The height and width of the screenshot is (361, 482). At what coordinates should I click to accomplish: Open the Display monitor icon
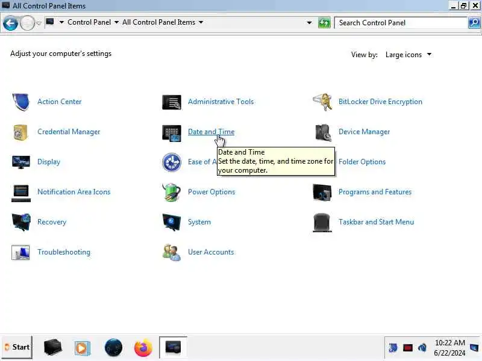[21, 162]
